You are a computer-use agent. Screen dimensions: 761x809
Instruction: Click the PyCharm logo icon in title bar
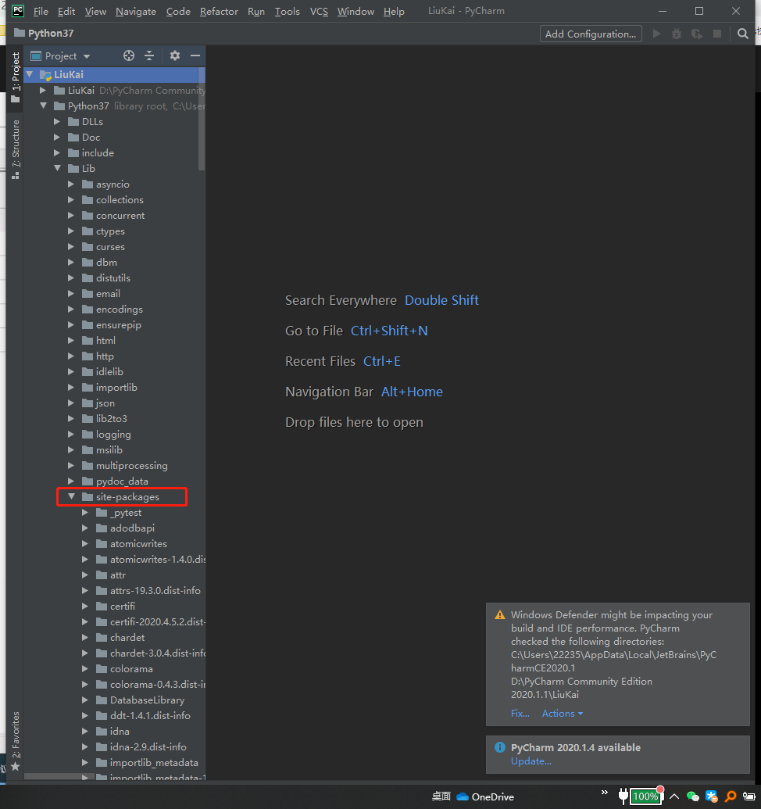[17, 11]
